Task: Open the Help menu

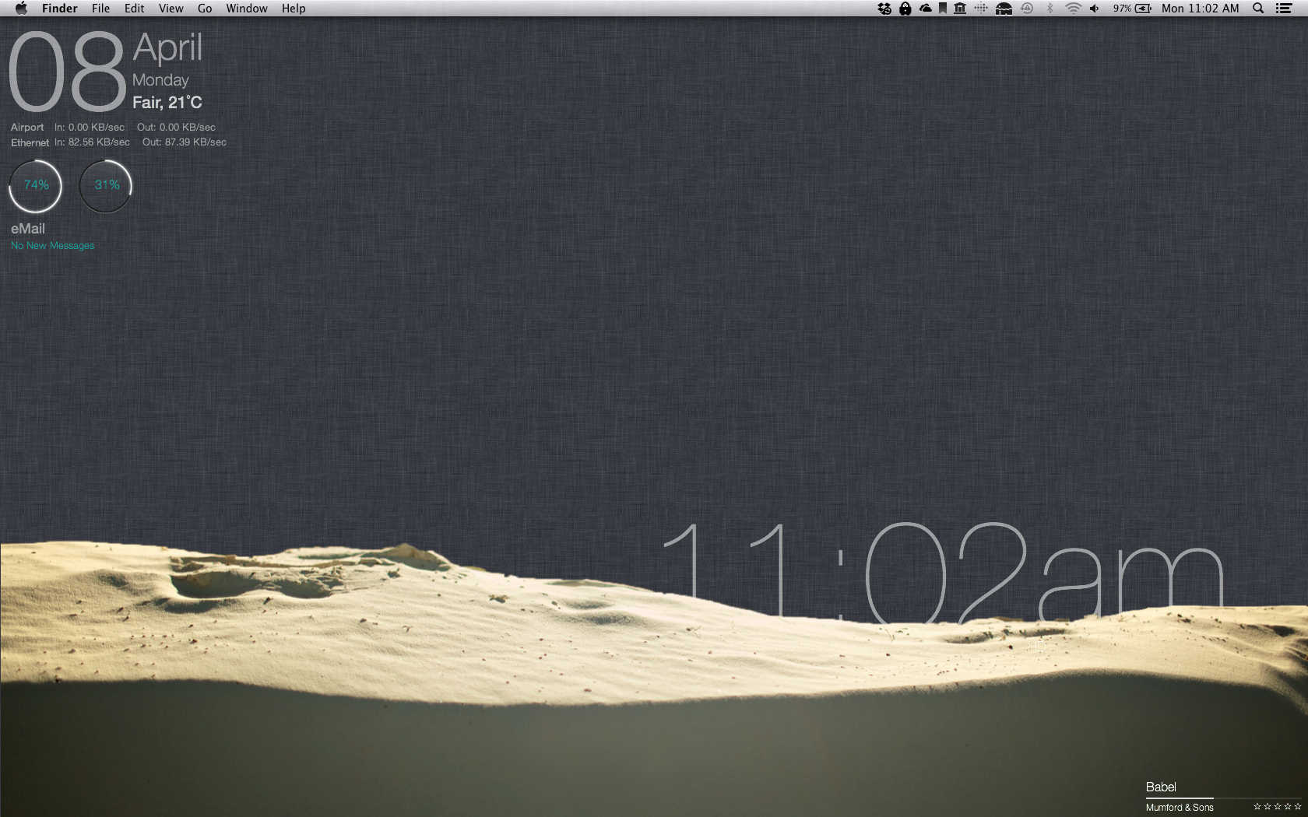Action: (294, 9)
